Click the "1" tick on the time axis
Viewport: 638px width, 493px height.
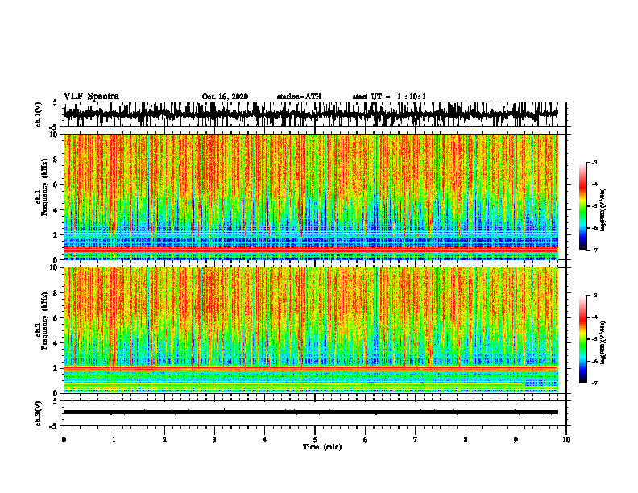pyautogui.click(x=114, y=440)
